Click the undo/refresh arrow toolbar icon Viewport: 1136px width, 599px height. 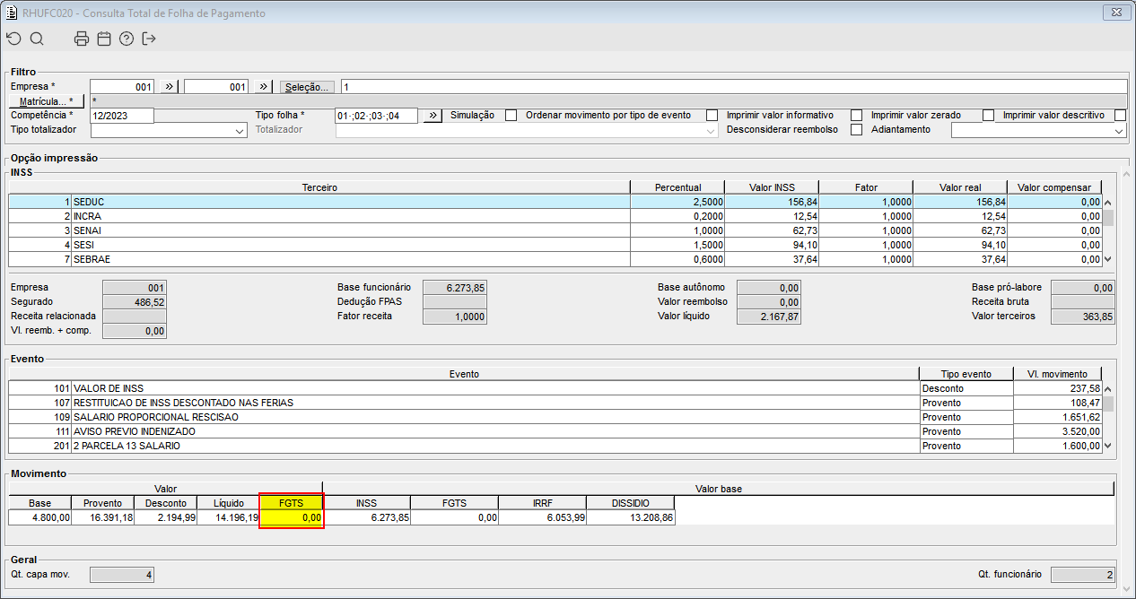tap(13, 39)
